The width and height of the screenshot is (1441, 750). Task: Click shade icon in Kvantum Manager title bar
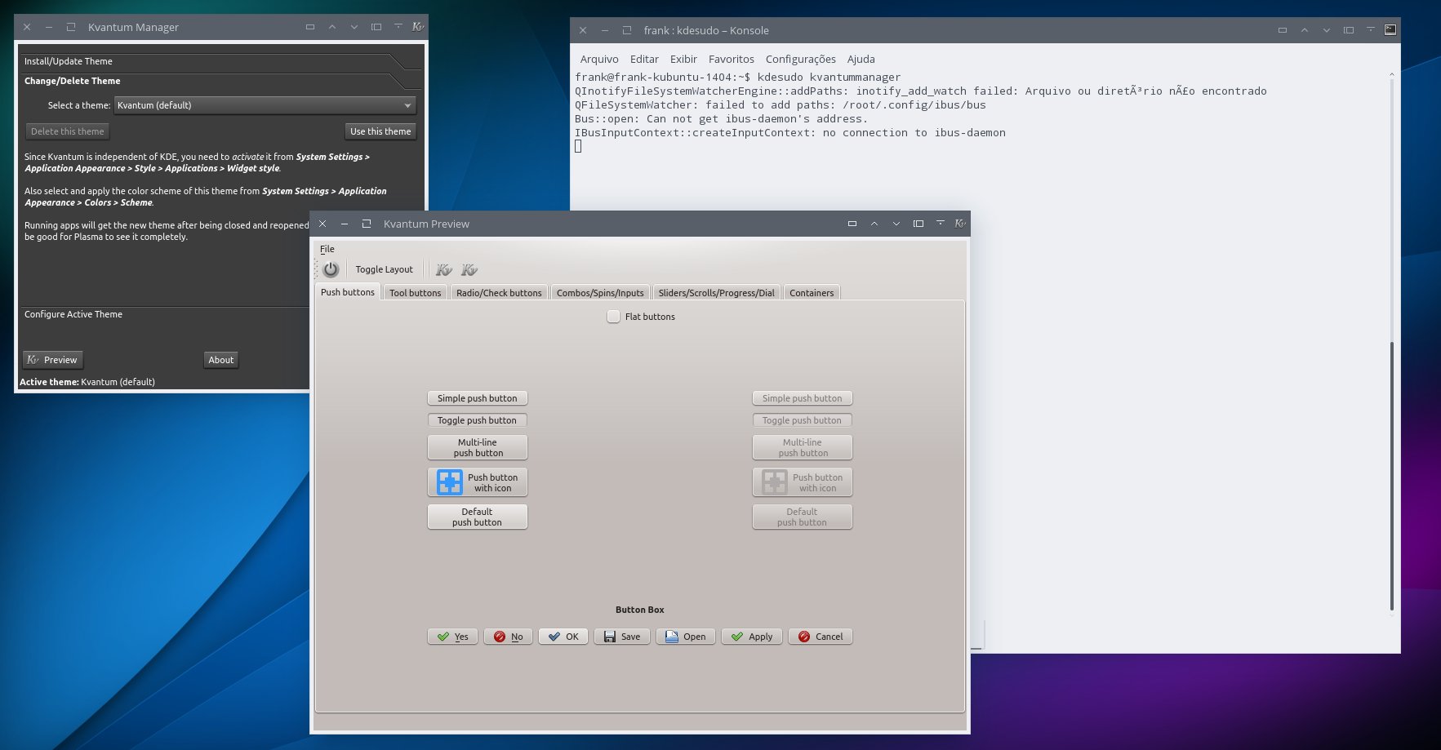tap(398, 26)
